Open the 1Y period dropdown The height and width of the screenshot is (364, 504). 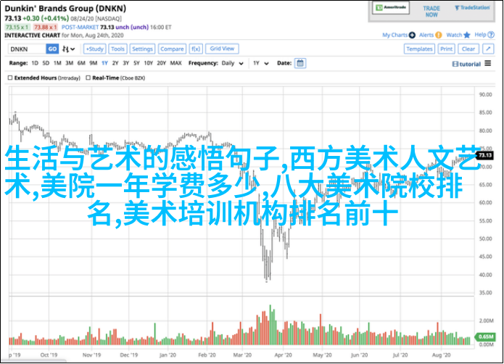[x=260, y=63]
